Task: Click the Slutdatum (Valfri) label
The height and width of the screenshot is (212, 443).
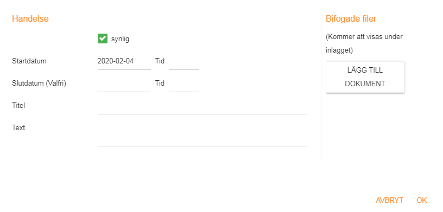Action: pos(39,83)
